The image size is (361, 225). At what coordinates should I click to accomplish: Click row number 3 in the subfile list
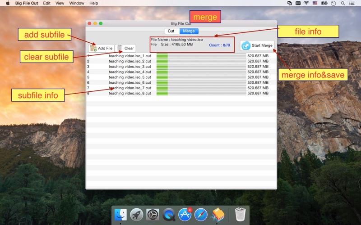click(x=88, y=66)
